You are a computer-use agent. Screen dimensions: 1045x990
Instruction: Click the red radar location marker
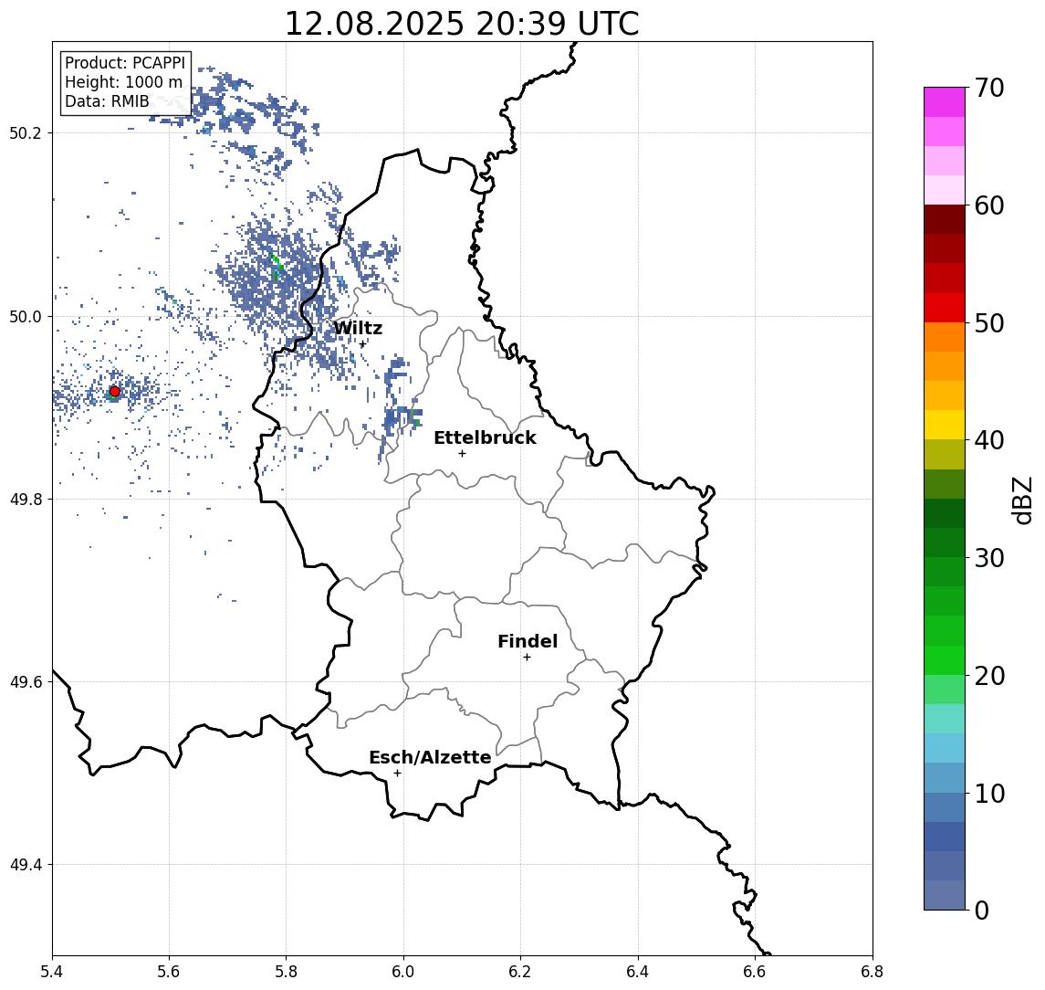[x=115, y=392]
